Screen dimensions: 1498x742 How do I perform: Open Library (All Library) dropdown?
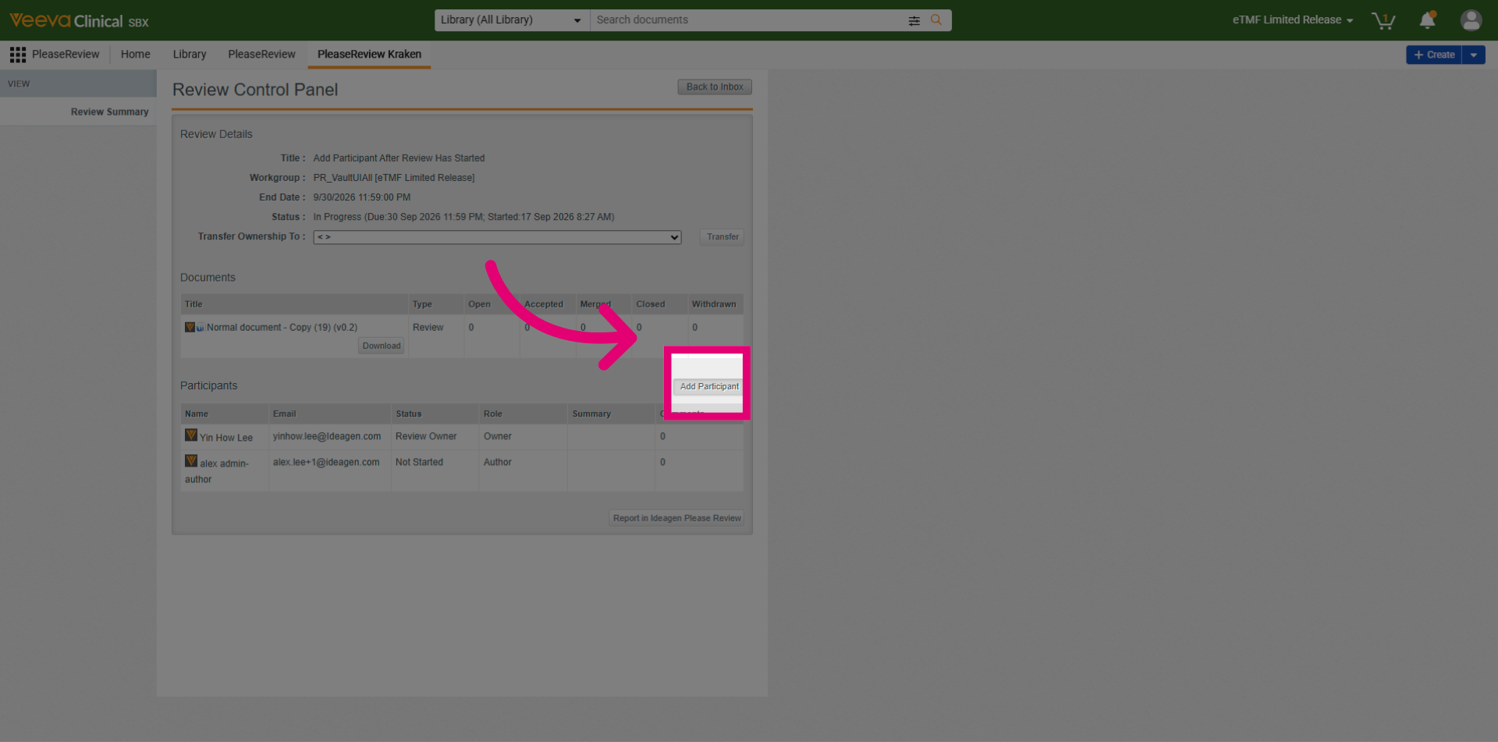point(512,20)
